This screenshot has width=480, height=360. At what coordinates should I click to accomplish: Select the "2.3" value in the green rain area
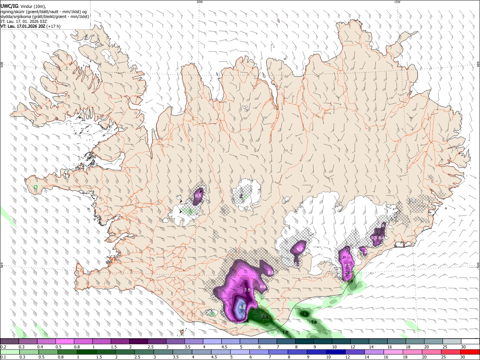pos(265,318)
